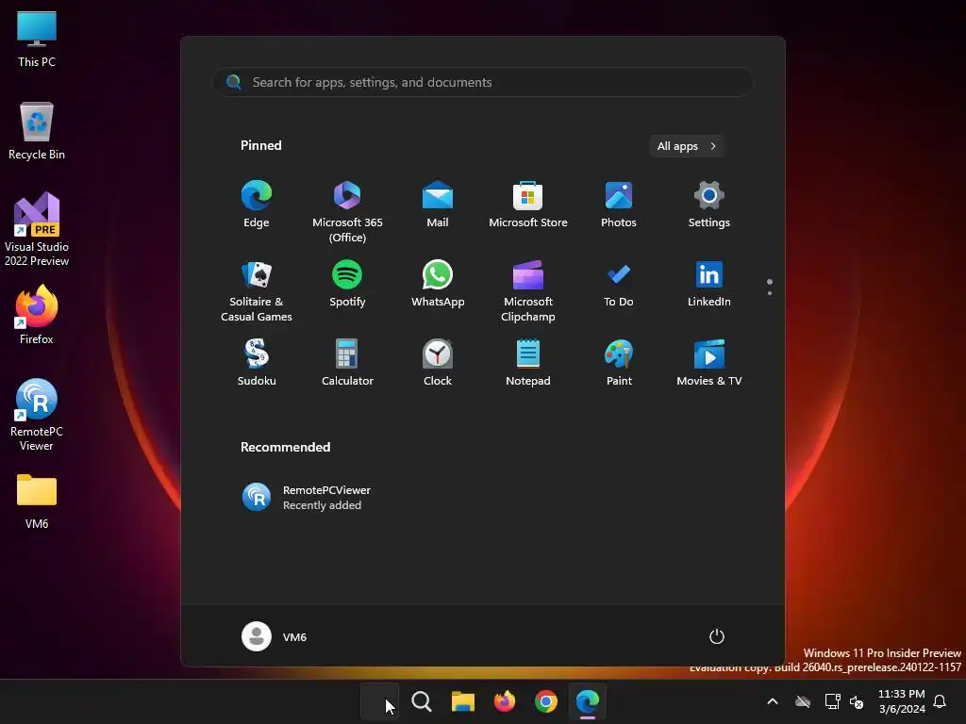966x724 pixels.
Task: Select This PC desktop icon
Action: (37, 39)
